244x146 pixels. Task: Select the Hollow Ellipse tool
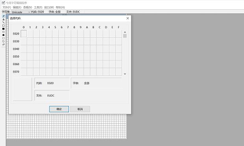click(4, 32)
